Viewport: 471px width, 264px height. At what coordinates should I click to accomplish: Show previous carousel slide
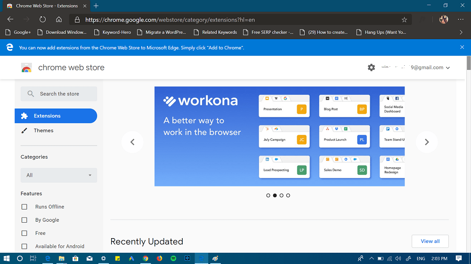coord(132,142)
